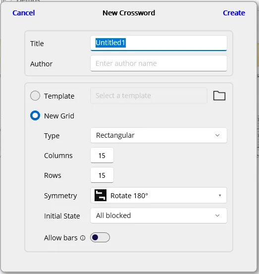
Task: Click the Select a template field
Action: pos(149,96)
